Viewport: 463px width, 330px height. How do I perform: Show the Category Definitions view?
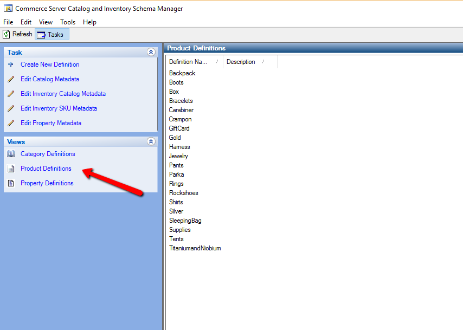tap(48, 154)
